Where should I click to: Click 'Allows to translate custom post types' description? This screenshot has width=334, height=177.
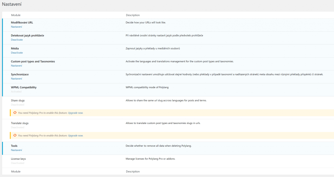pyautogui.click(x=163, y=123)
